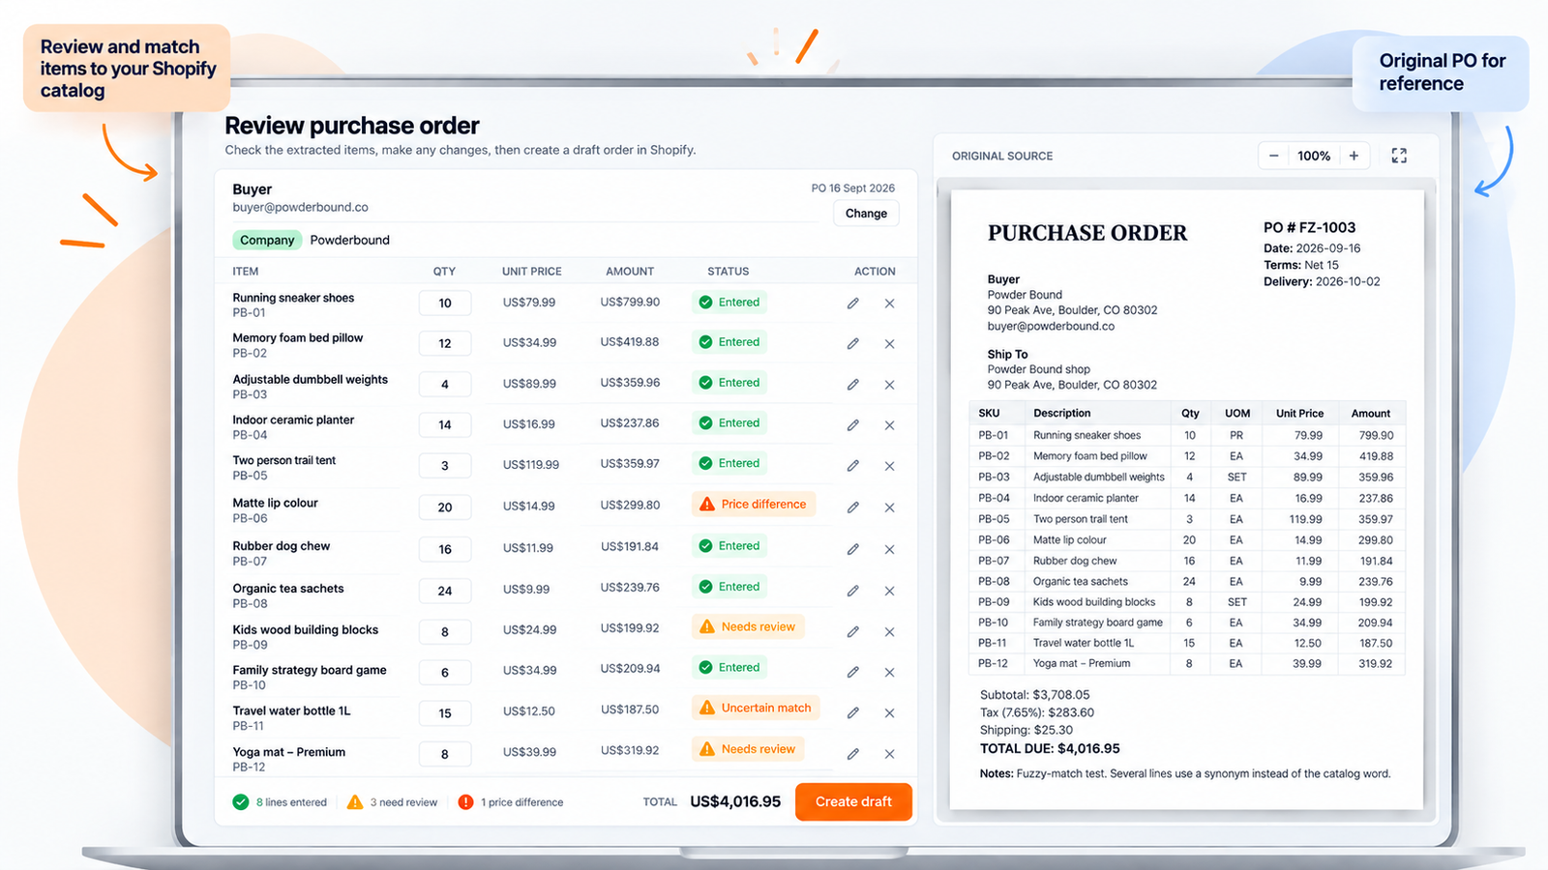Click Needs review badge for Kids wood blocks

pyautogui.click(x=748, y=626)
